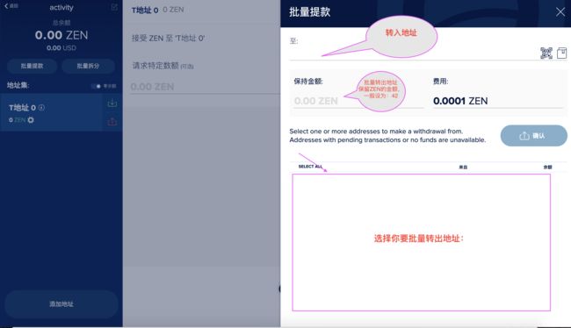Click the request amount 0.00 ZEN field
This screenshot has width=571, height=328.
coord(205,87)
